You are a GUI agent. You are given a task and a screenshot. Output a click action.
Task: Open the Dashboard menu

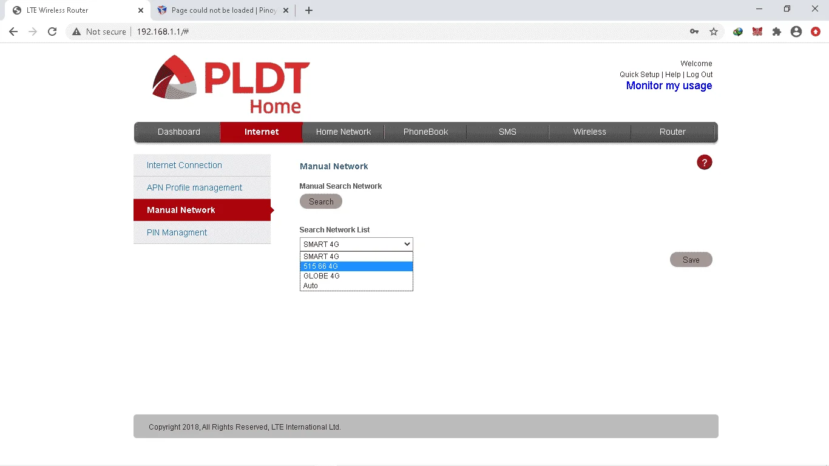click(x=179, y=132)
